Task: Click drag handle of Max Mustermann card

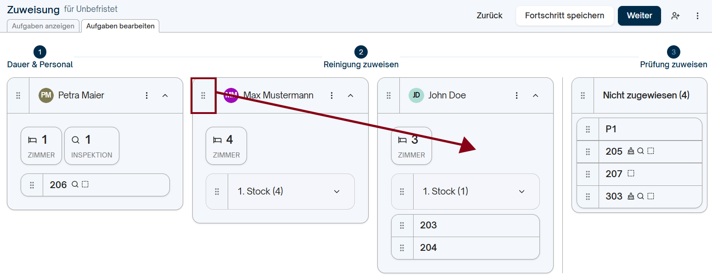Action: [203, 95]
